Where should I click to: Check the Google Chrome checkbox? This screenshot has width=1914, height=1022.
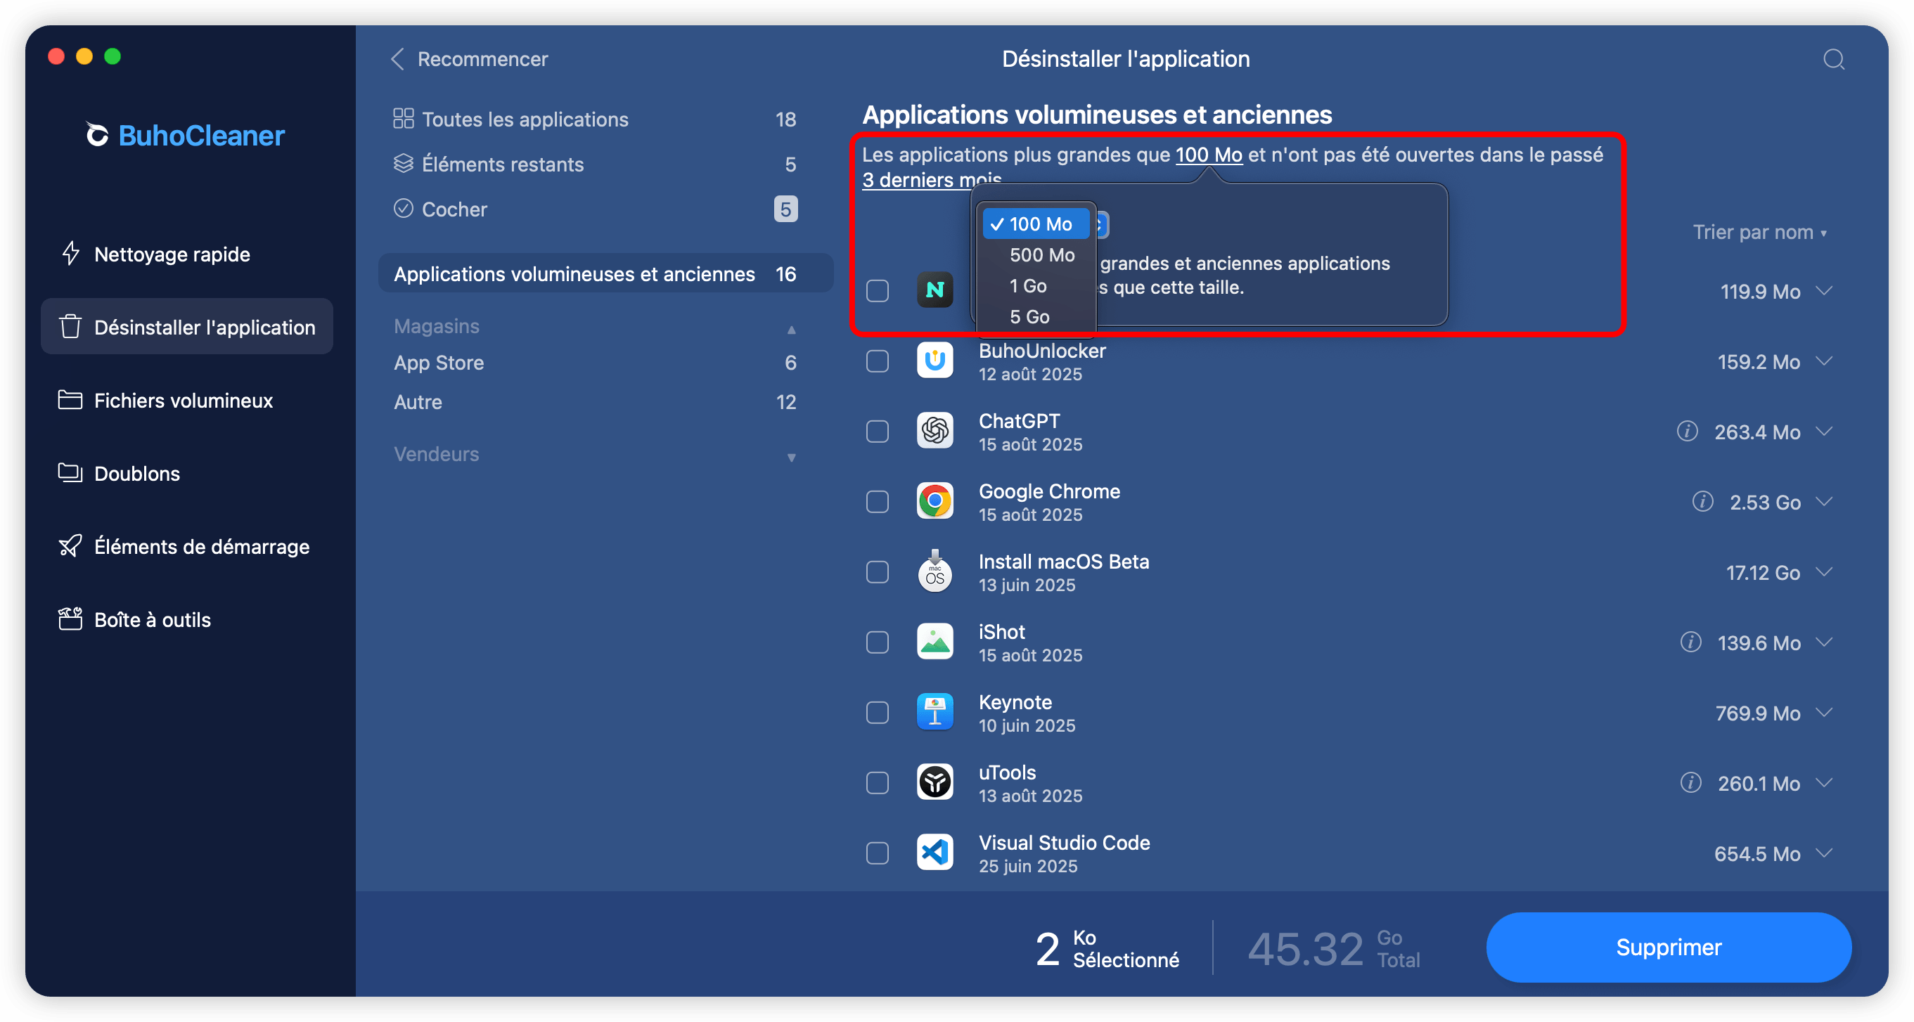point(878,501)
